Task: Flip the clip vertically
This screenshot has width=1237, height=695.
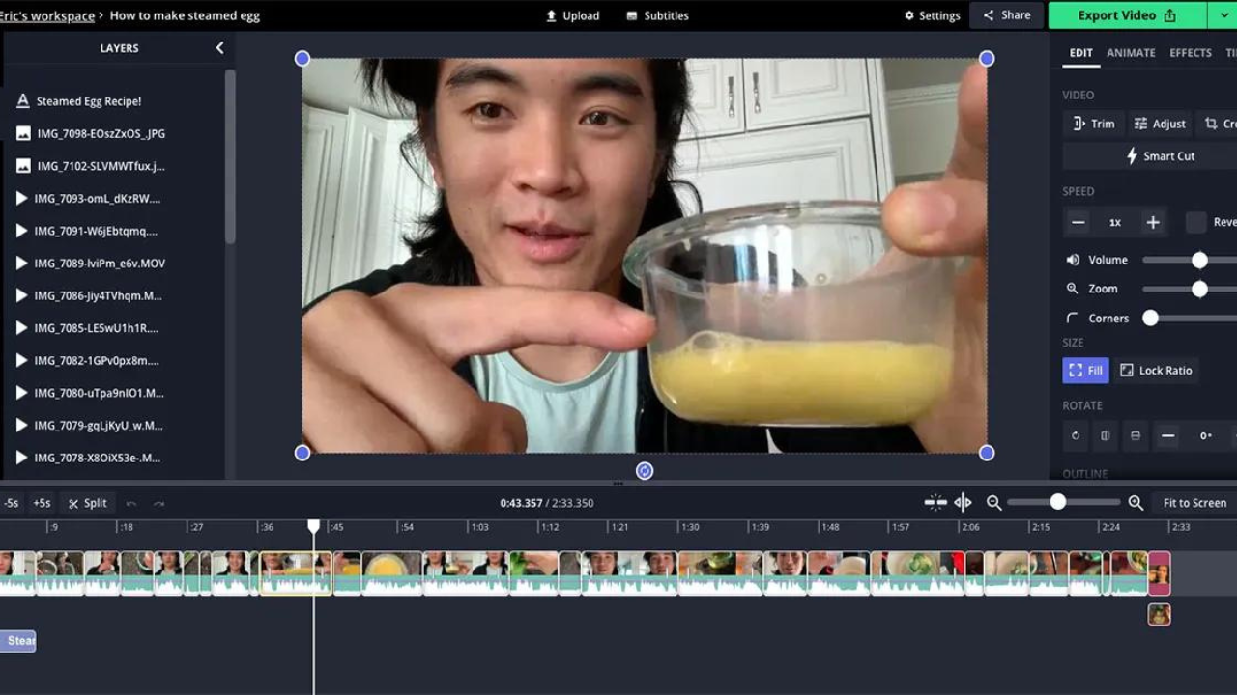Action: (1136, 436)
